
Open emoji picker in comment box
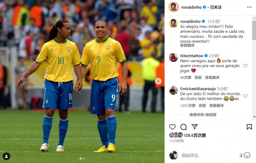[x=247, y=155]
